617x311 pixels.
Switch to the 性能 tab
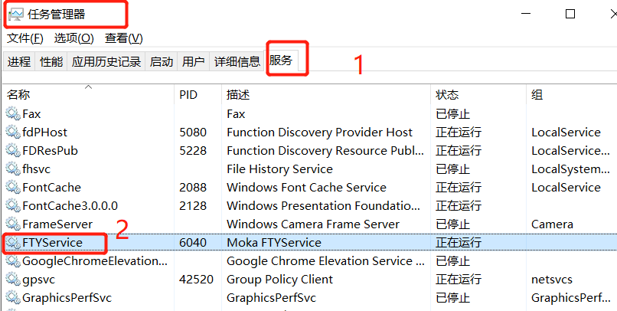[x=51, y=62]
